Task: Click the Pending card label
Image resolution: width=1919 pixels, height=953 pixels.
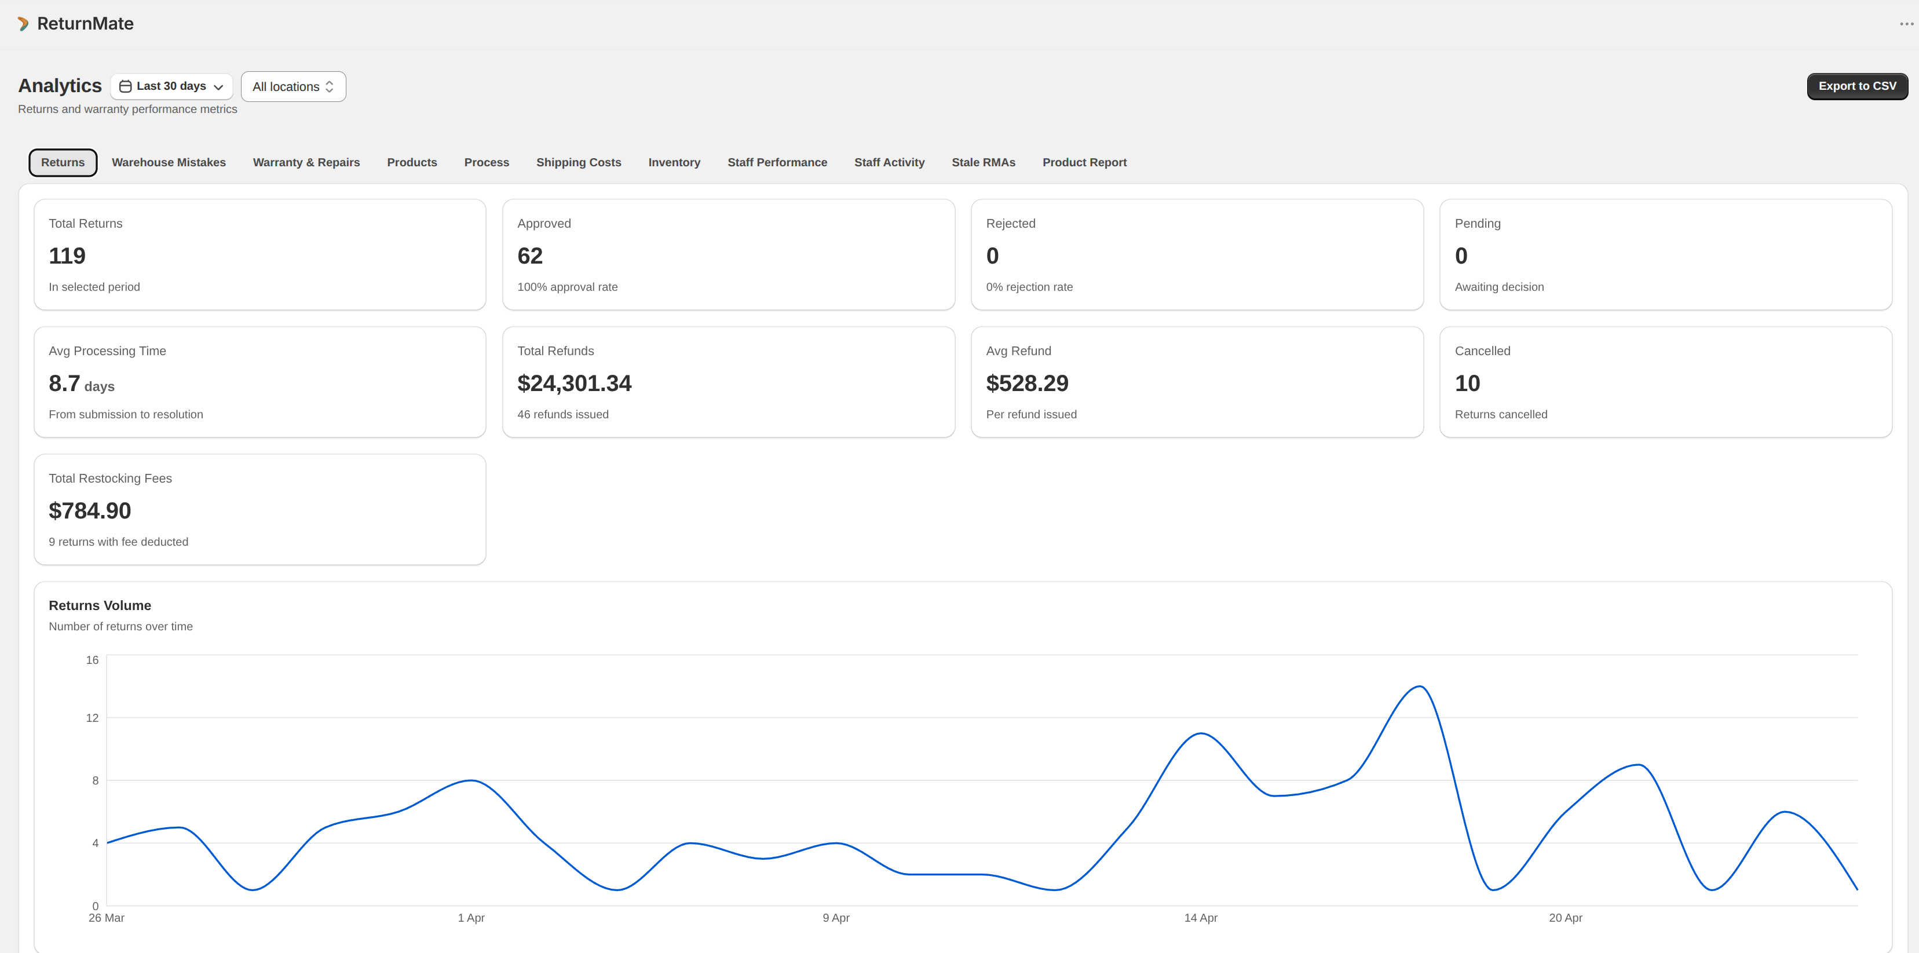Action: point(1477,224)
